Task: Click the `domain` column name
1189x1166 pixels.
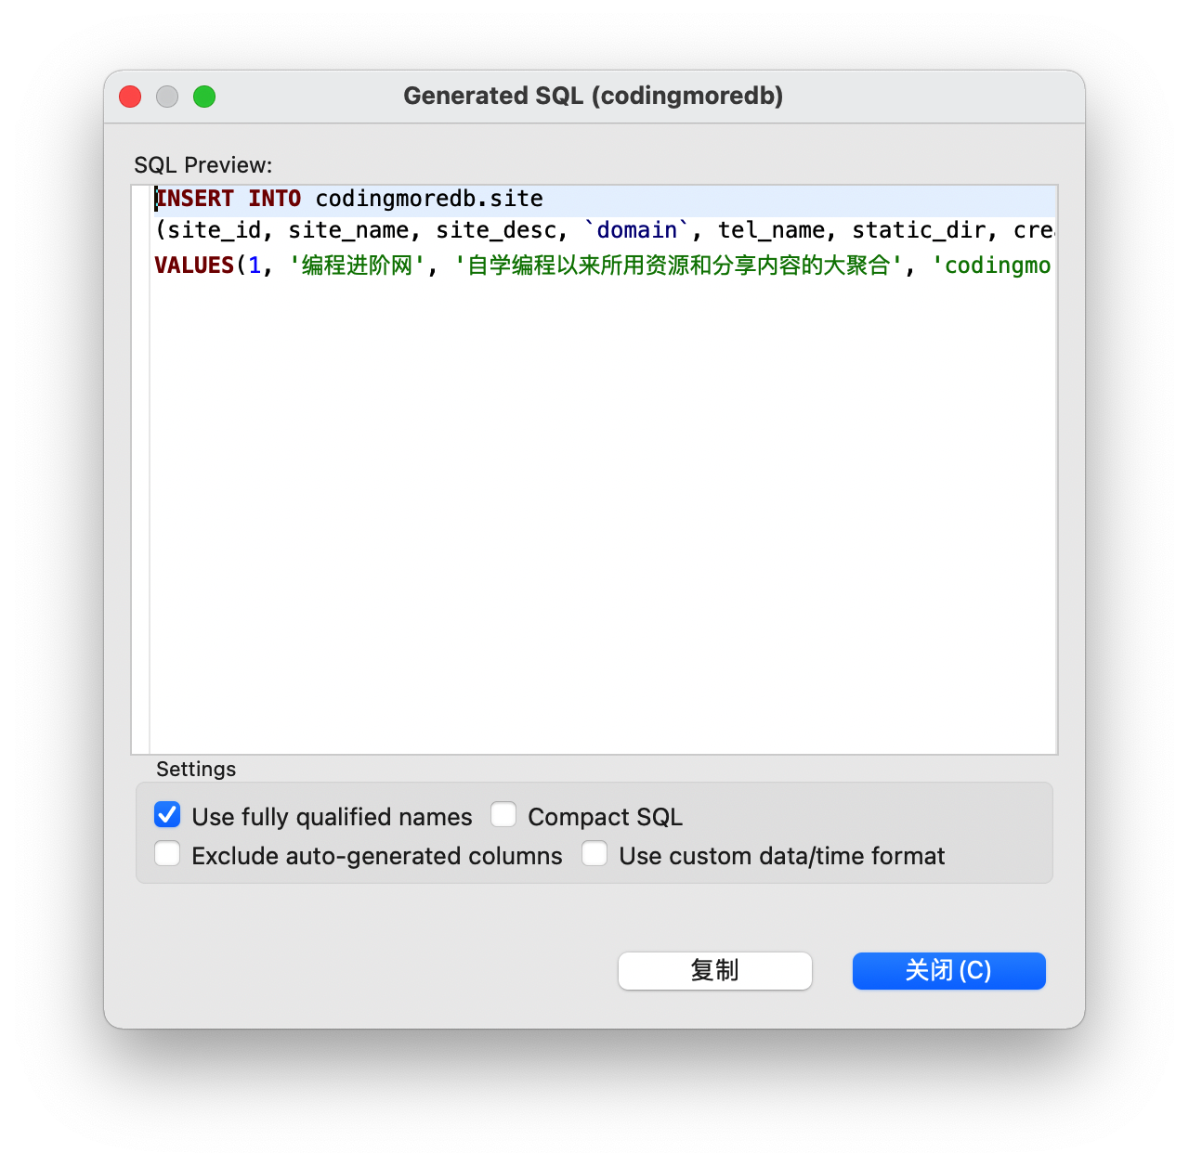Action: (x=636, y=230)
